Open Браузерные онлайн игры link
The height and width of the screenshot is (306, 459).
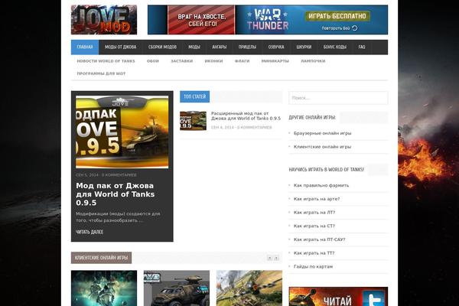322,133
